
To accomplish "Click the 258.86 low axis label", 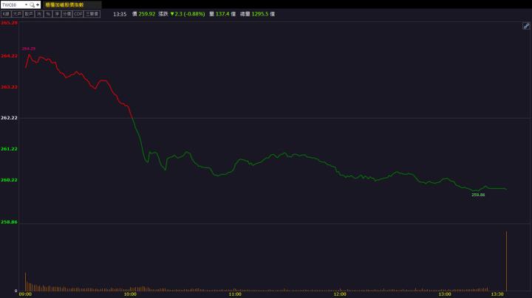I will click(9, 222).
